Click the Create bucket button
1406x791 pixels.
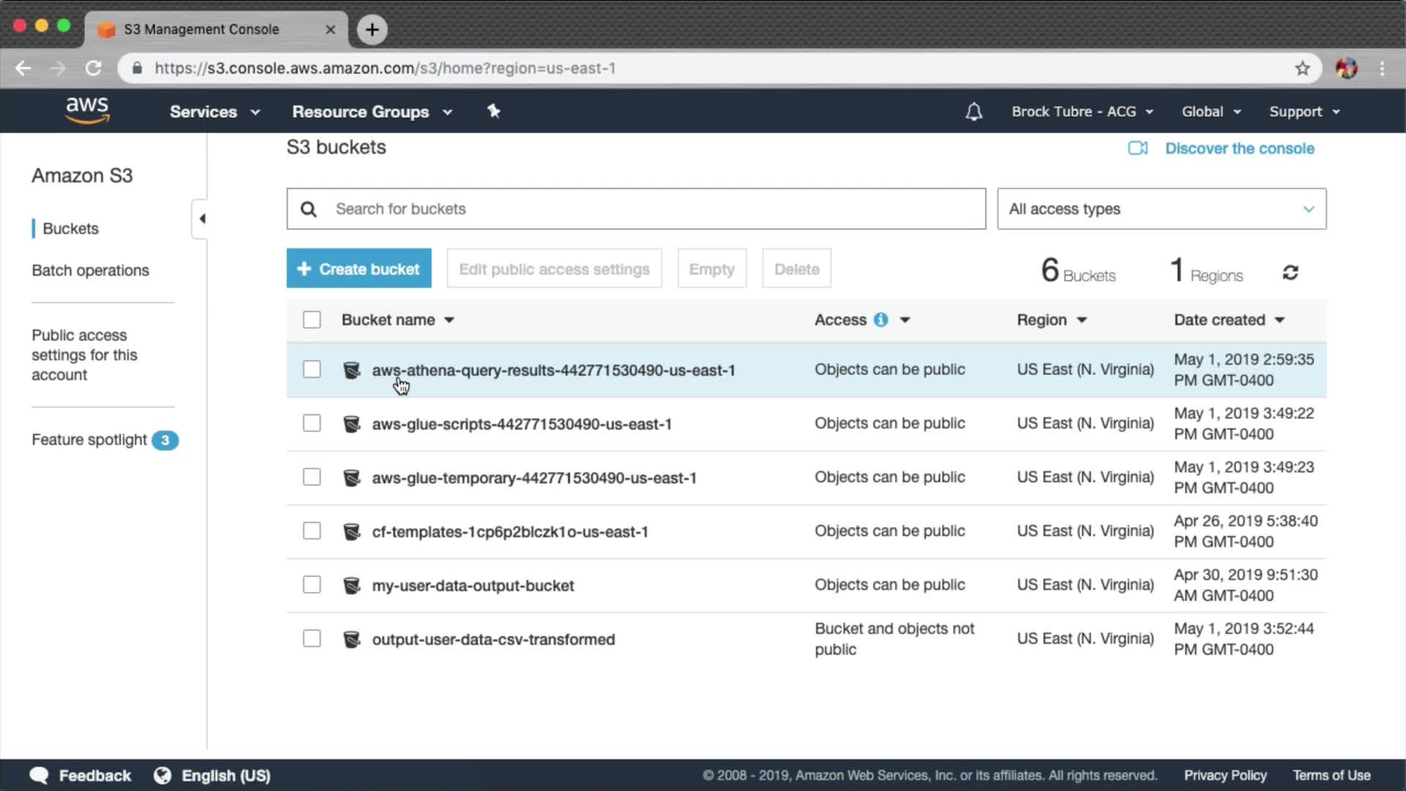[x=359, y=269]
